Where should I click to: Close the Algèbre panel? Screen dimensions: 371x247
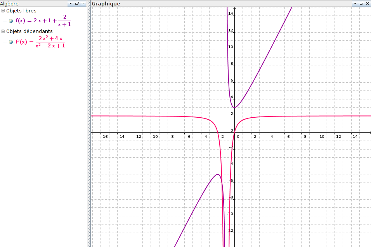(83, 3)
